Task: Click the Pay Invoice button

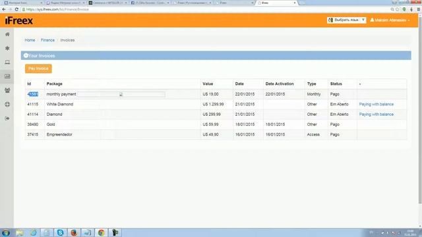Action: (x=38, y=68)
